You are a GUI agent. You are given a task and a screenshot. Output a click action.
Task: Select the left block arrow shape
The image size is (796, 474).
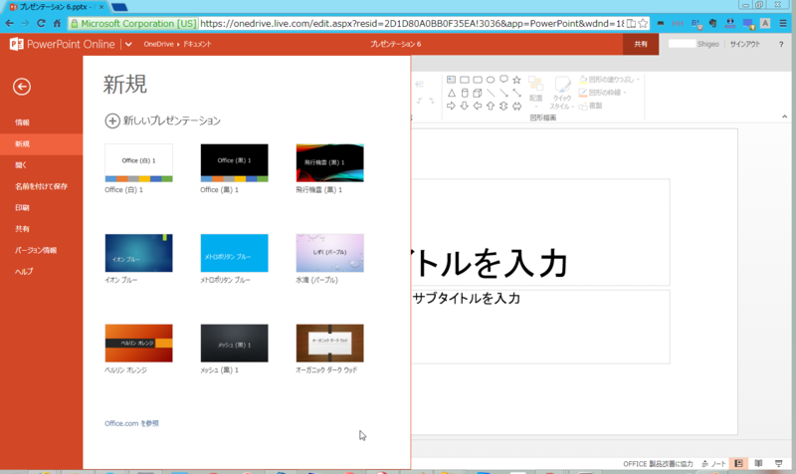(x=478, y=106)
